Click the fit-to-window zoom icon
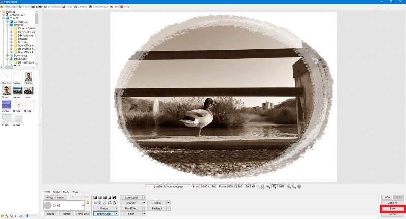The height and width of the screenshot is (219, 406). (274, 186)
